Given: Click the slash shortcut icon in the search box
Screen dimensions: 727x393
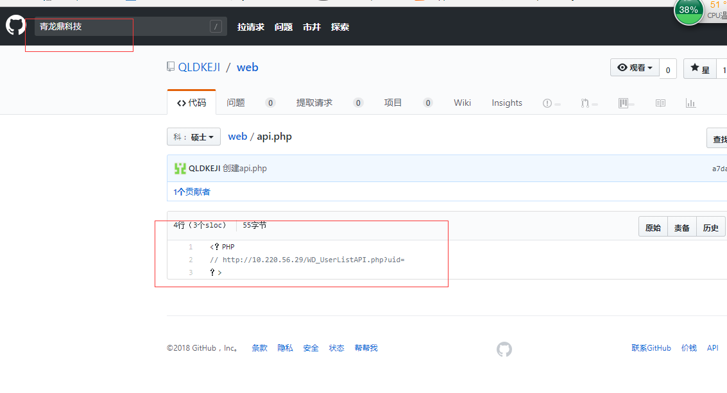Looking at the screenshot, I should (x=216, y=26).
